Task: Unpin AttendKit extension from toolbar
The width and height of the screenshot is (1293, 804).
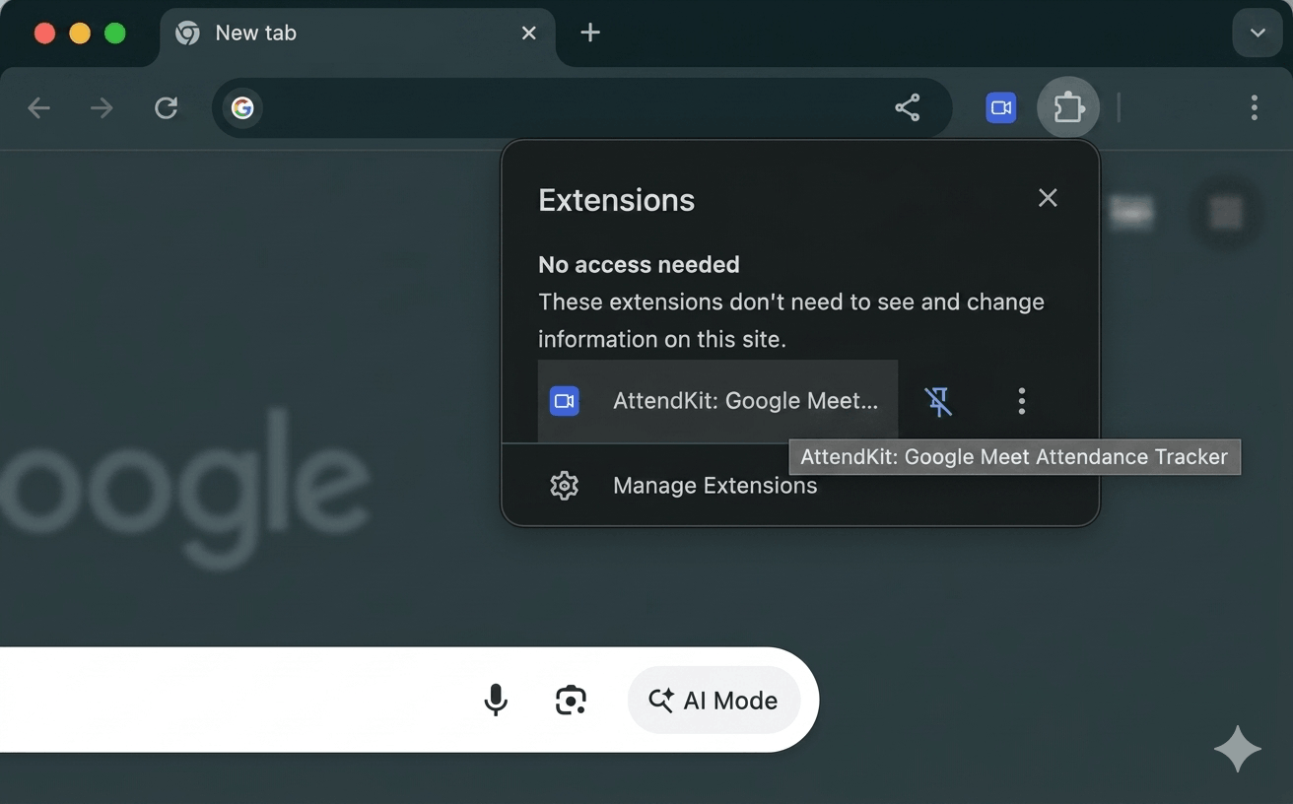Action: pyautogui.click(x=938, y=401)
